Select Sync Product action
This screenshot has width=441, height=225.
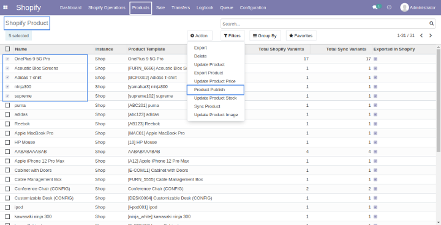(x=216, y=106)
